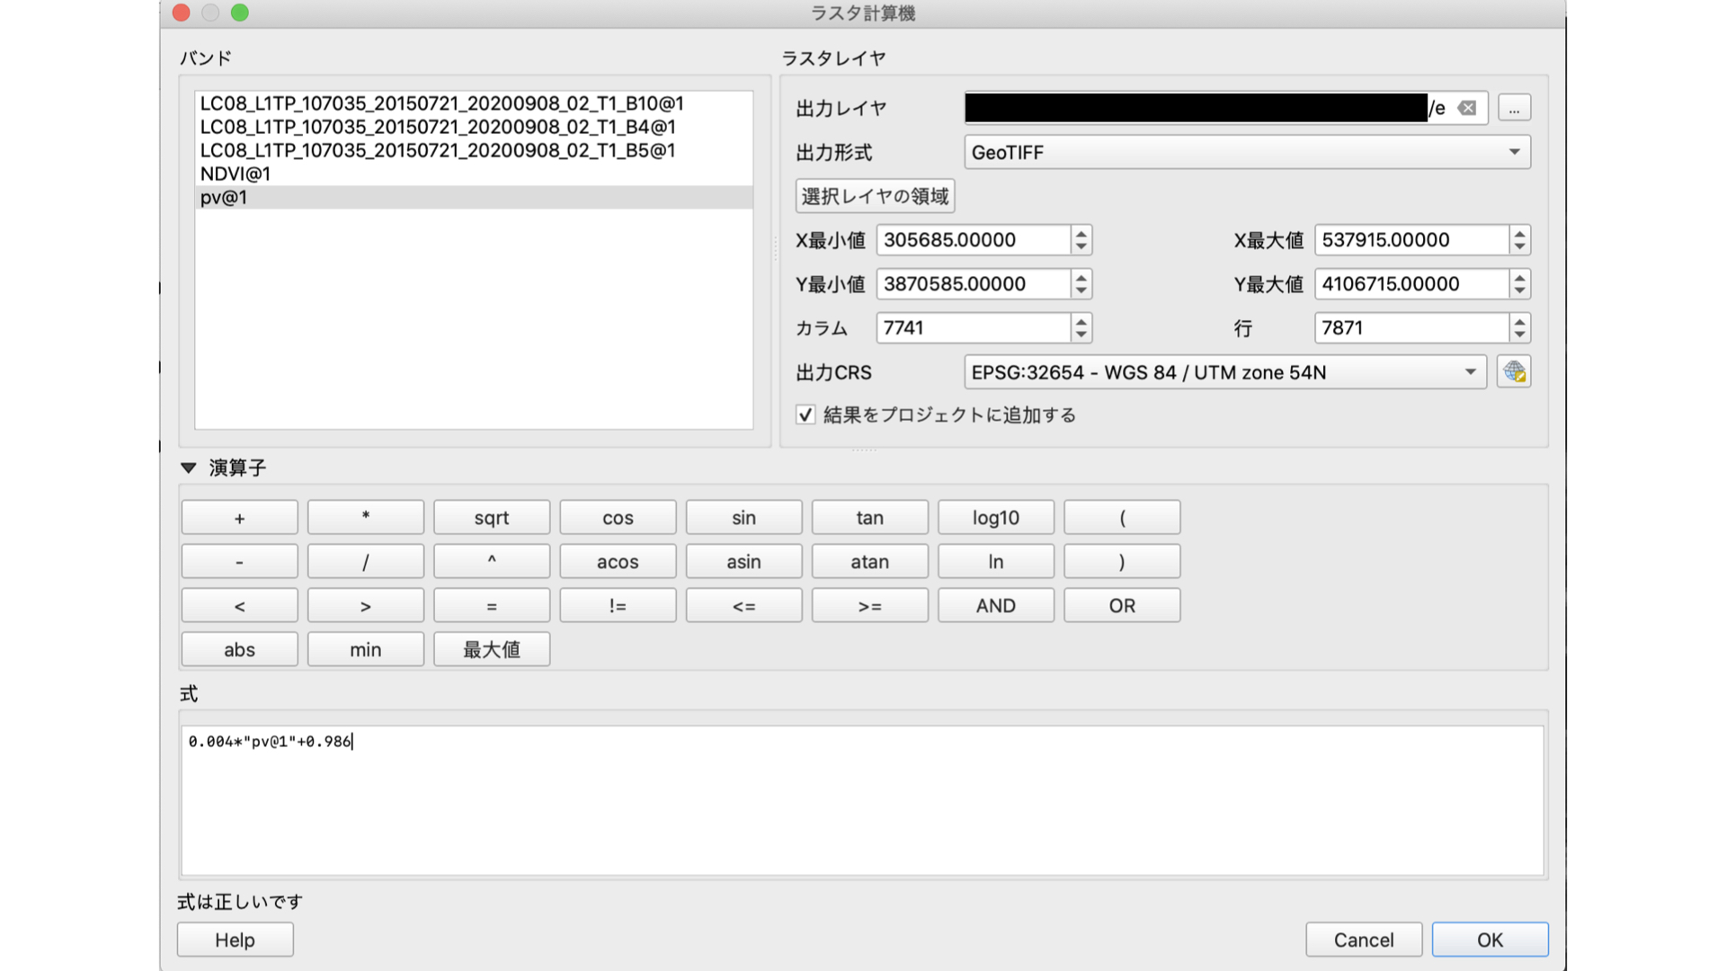Insert the tan function
This screenshot has height=971, width=1726.
pyautogui.click(x=870, y=518)
